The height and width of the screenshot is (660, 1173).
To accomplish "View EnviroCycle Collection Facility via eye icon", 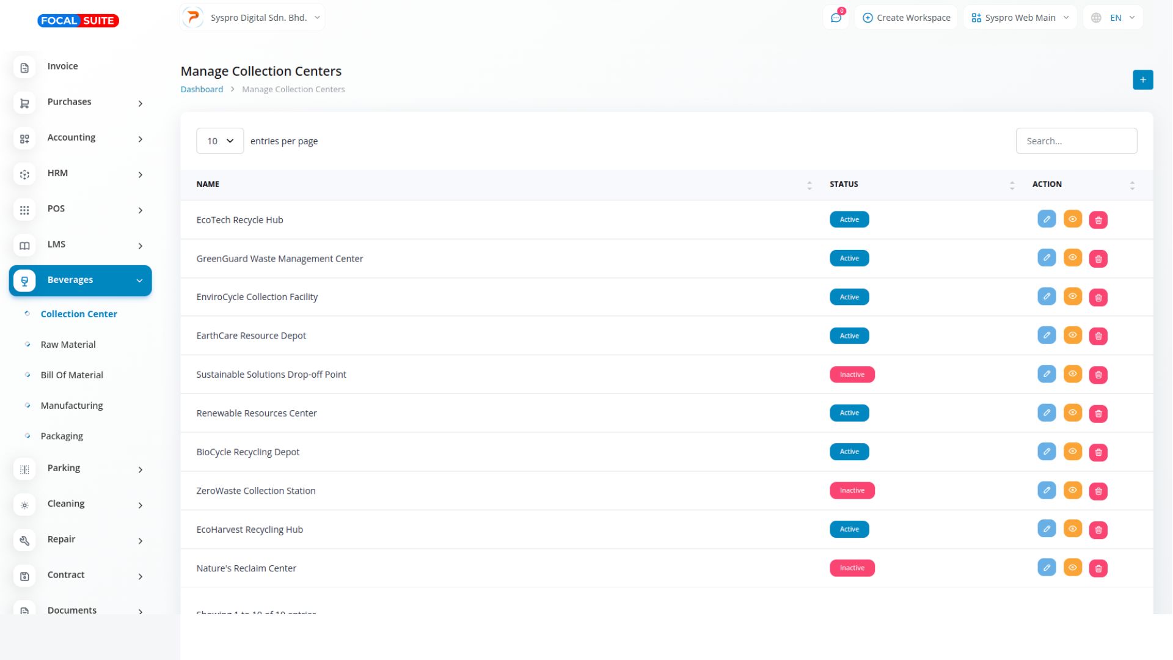I will click(x=1072, y=296).
